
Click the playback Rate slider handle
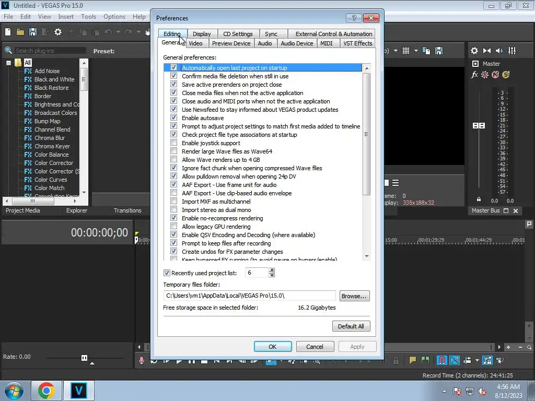(84, 358)
